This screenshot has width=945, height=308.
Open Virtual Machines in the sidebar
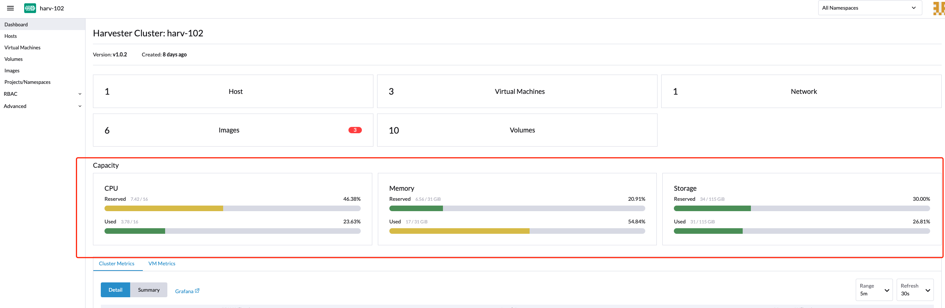(42, 47)
